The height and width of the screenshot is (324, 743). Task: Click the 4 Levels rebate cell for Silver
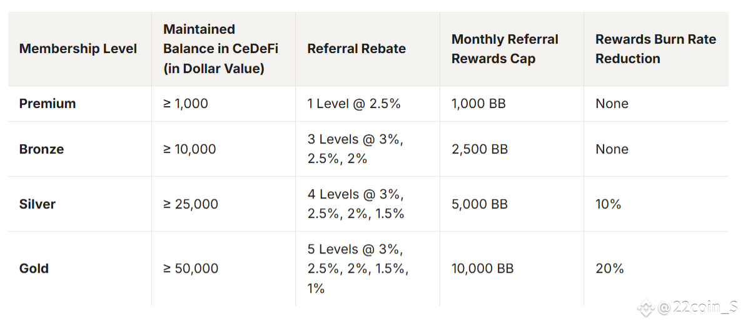click(x=356, y=204)
